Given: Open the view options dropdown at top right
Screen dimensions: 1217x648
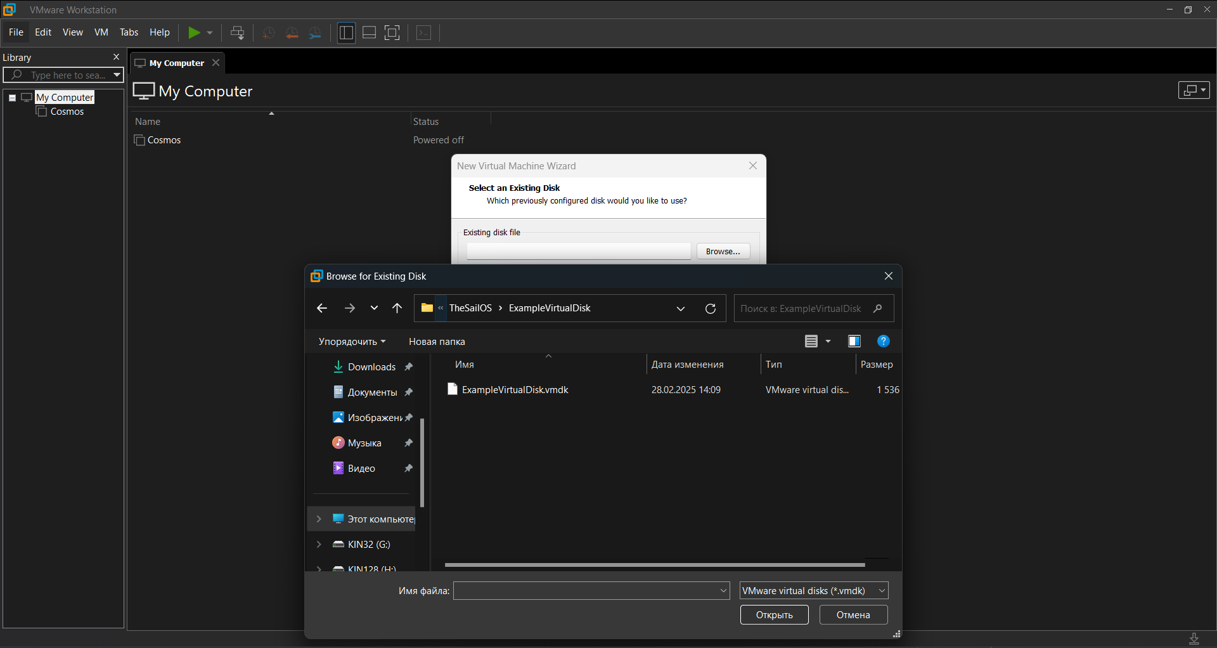Looking at the screenshot, I should pos(1194,90).
